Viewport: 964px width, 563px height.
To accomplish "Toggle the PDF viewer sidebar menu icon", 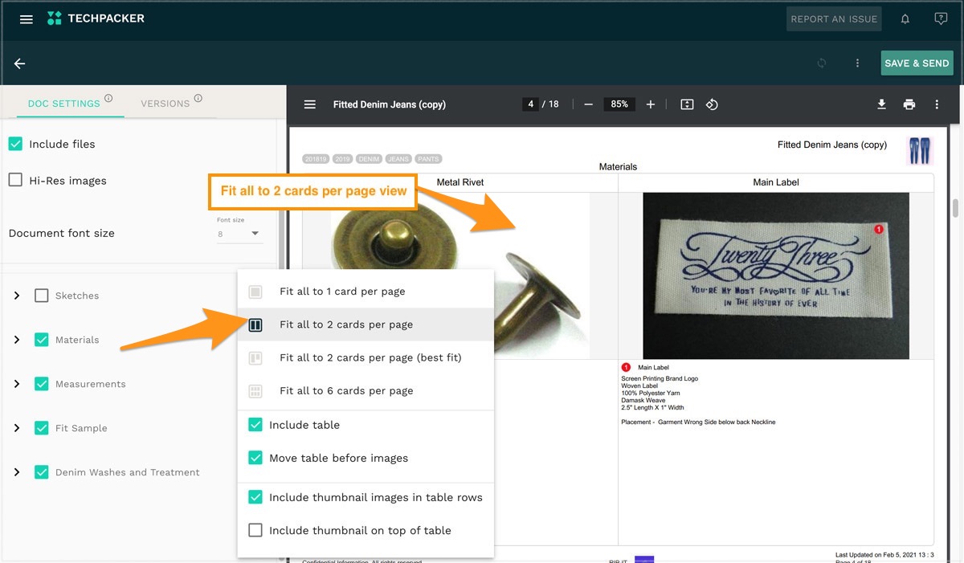I will (x=310, y=104).
